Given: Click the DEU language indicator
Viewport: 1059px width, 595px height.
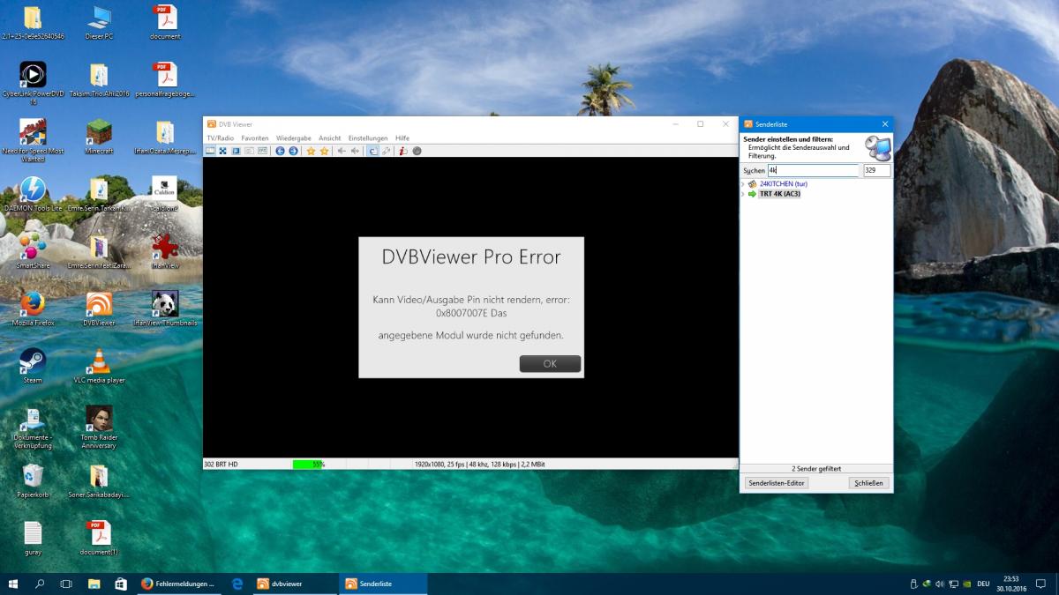Looking at the screenshot, I should point(983,584).
